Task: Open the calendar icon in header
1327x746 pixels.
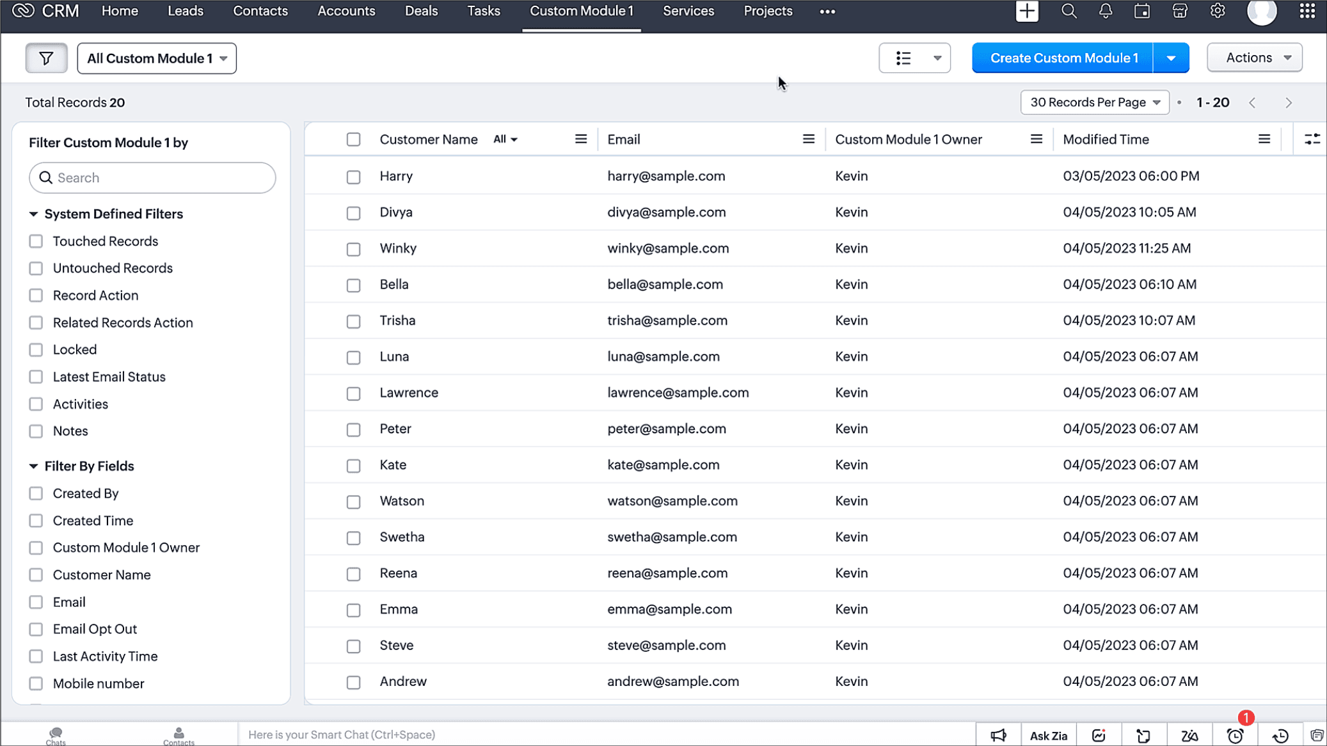Action: 1142,11
